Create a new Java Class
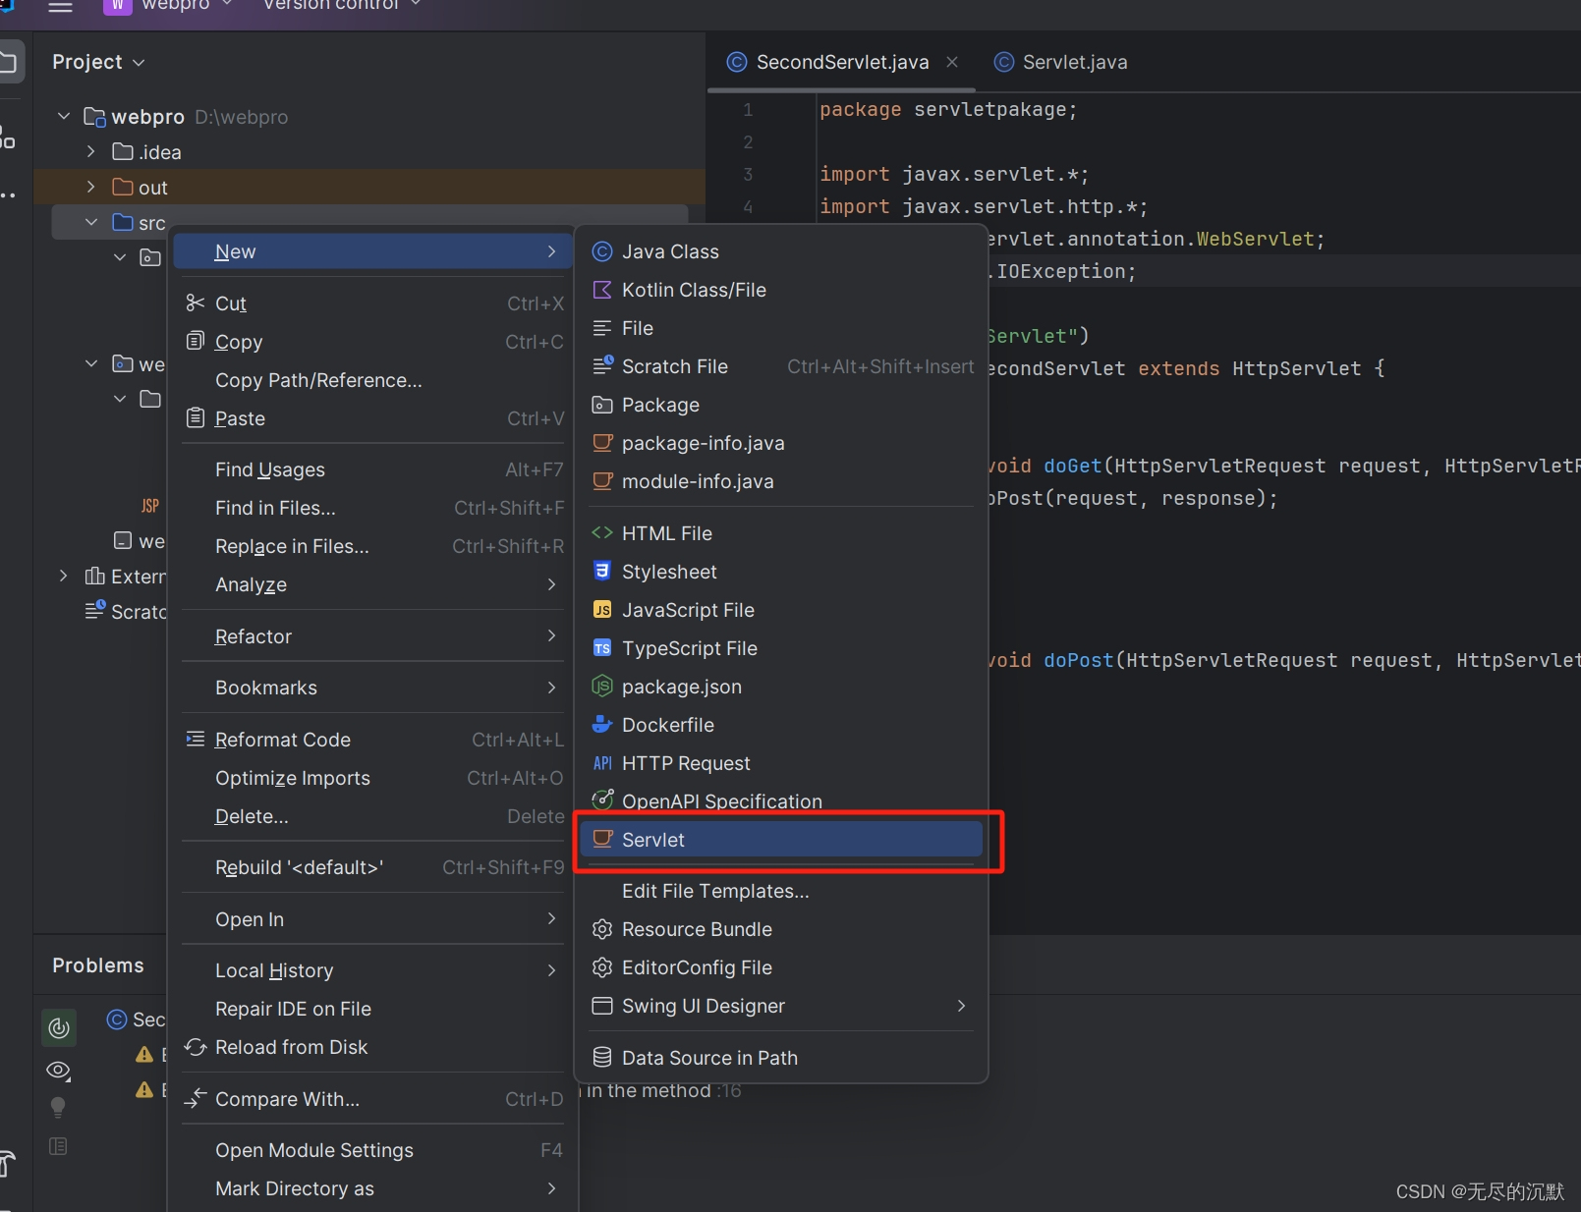 pyautogui.click(x=780, y=251)
